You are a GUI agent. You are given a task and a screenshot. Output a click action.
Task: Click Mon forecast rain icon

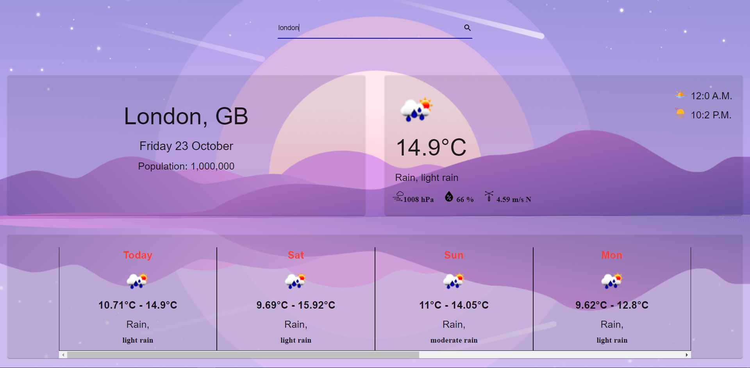tap(612, 281)
